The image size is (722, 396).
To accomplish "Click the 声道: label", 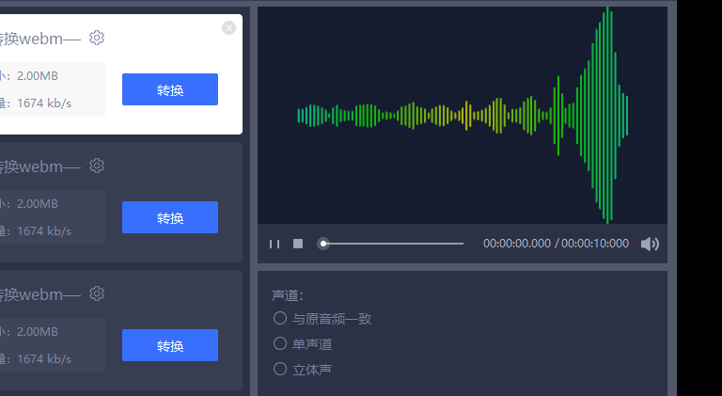I will pos(288,295).
